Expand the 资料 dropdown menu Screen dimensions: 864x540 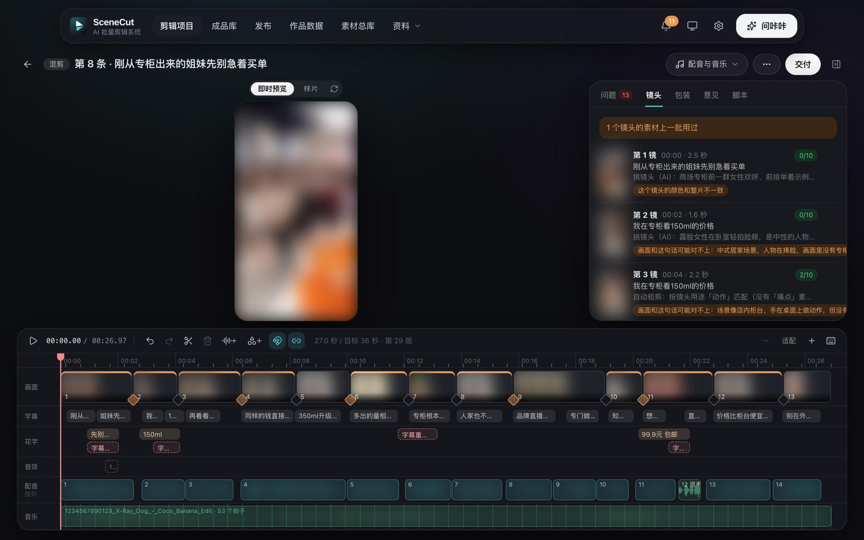click(406, 26)
